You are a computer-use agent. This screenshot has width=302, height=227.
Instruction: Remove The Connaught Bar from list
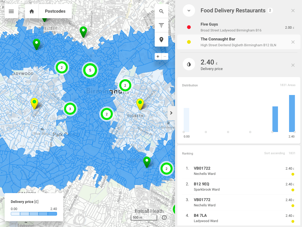(293, 42)
